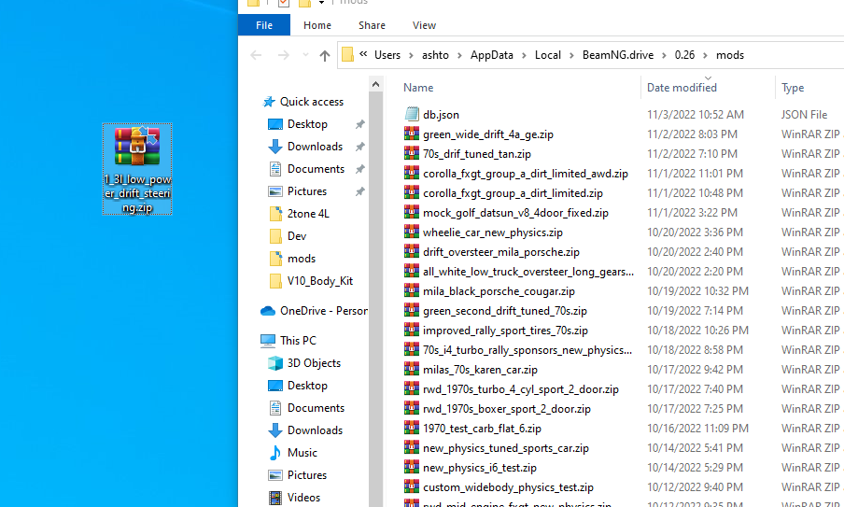Click the pin icon beside Downloads
This screenshot has width=844, height=507.
click(359, 147)
